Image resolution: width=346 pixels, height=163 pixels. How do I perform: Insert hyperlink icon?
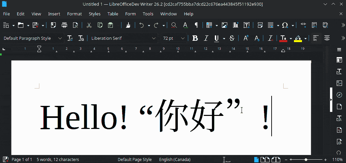point(303,25)
